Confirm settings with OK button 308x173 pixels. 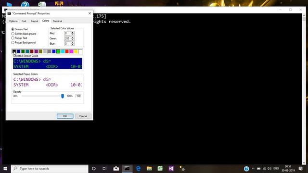65,116
